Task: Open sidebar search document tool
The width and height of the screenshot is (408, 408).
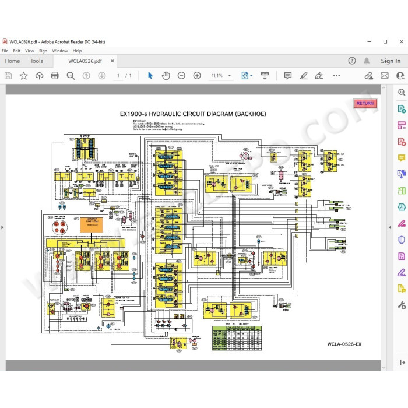Action: (x=402, y=92)
